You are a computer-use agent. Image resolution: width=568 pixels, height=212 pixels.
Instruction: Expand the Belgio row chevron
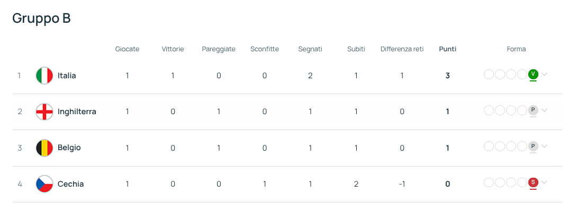pos(545,146)
